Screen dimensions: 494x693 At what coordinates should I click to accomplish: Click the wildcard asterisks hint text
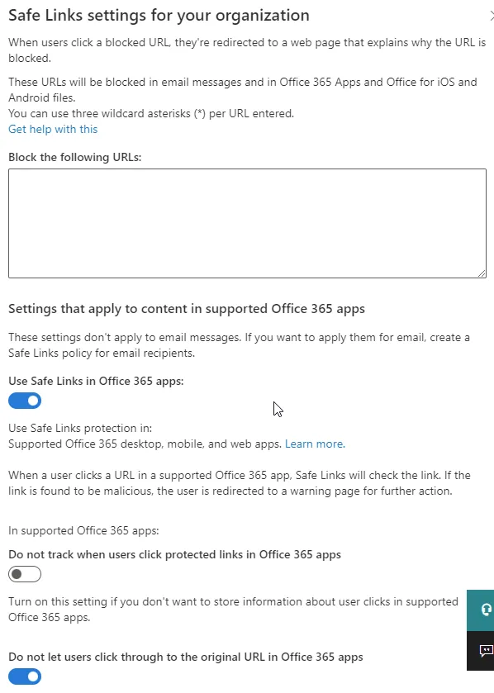tap(151, 114)
